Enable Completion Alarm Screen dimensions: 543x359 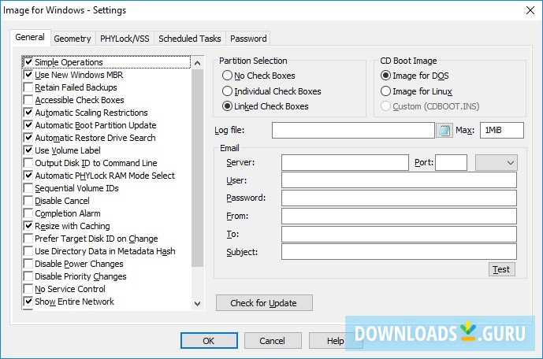tap(28, 213)
